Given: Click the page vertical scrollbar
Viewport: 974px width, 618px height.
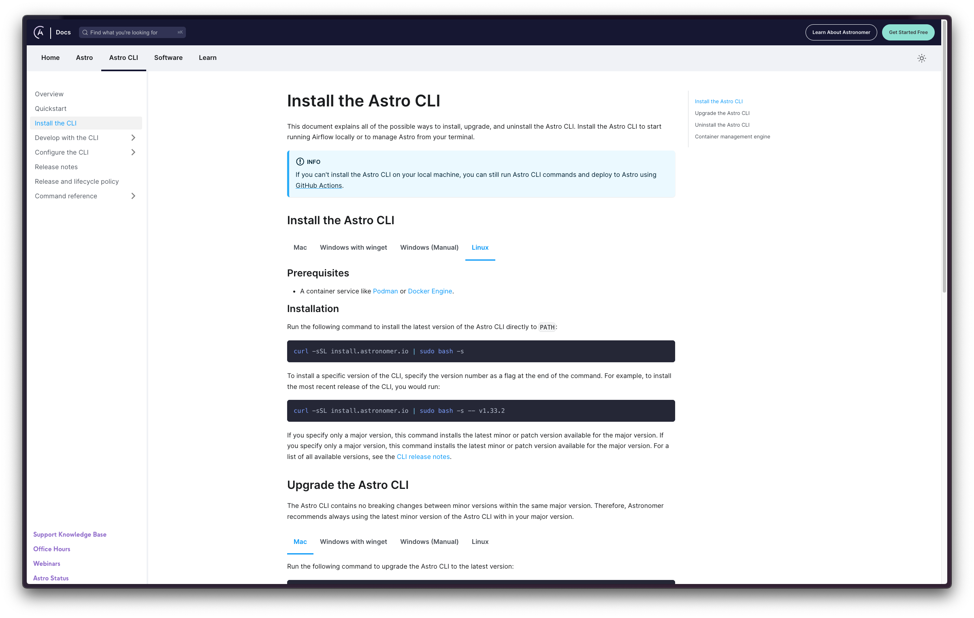Looking at the screenshot, I should pyautogui.click(x=944, y=157).
